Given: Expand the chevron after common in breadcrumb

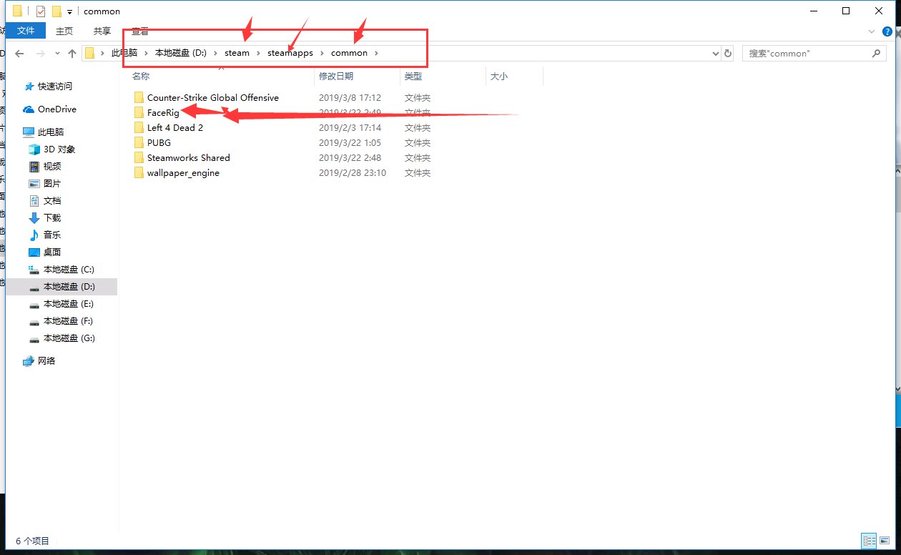Looking at the screenshot, I should pyautogui.click(x=377, y=53).
